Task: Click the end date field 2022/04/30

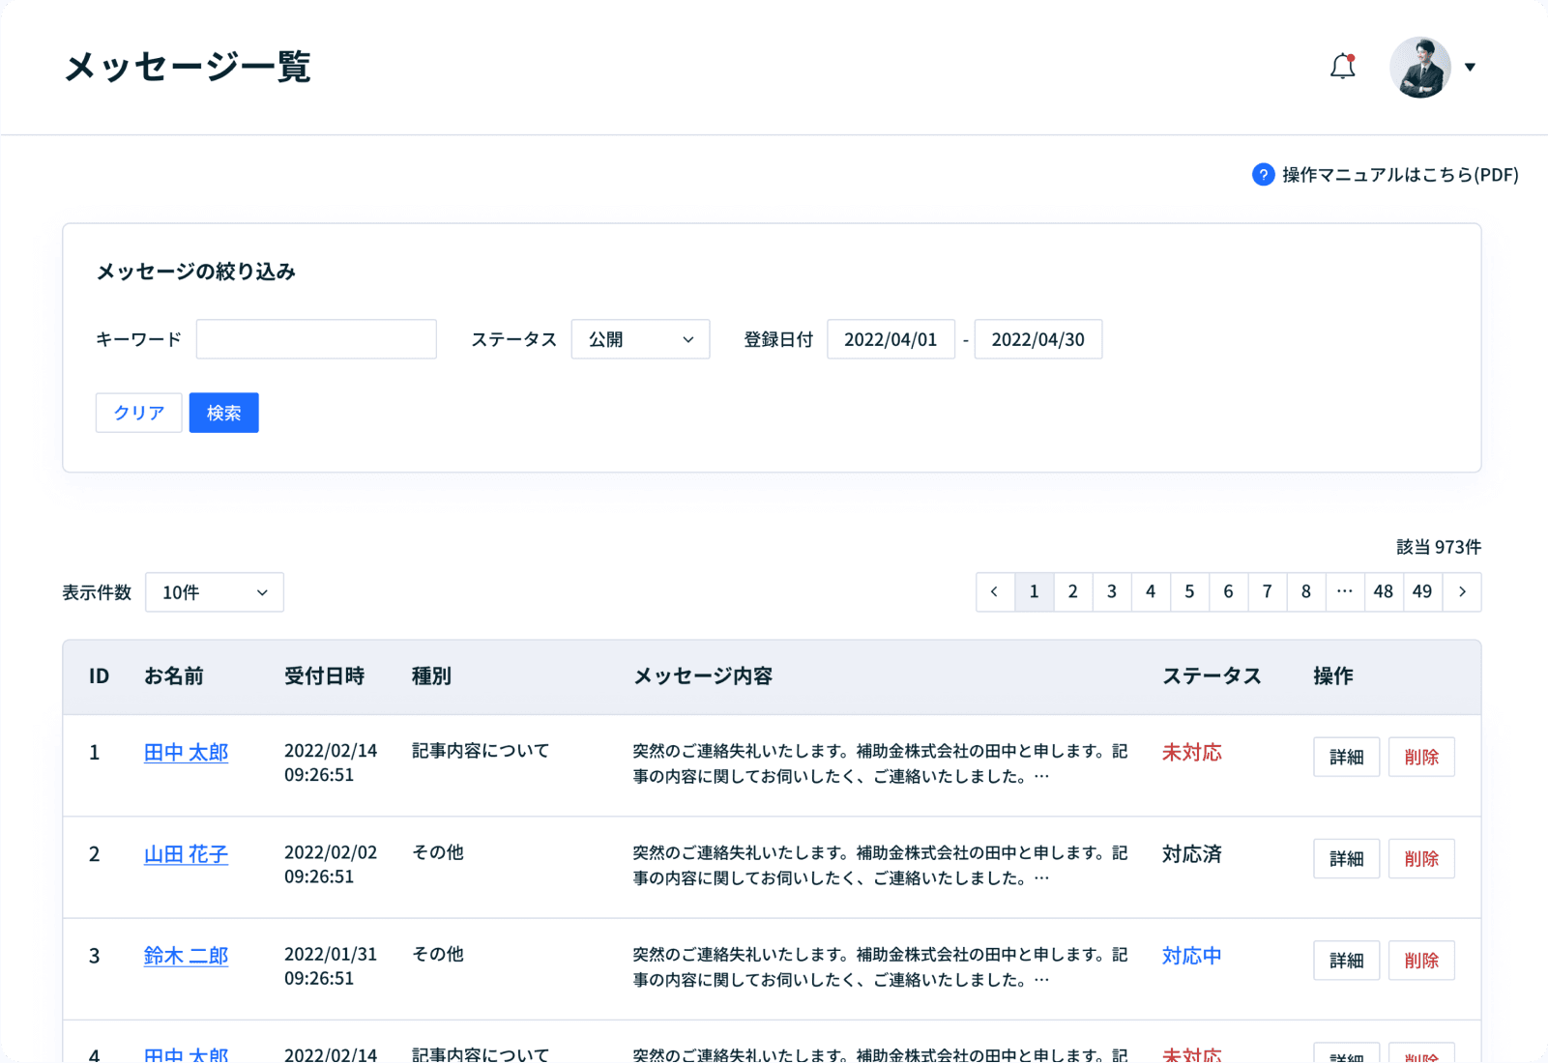Action: (x=1037, y=339)
